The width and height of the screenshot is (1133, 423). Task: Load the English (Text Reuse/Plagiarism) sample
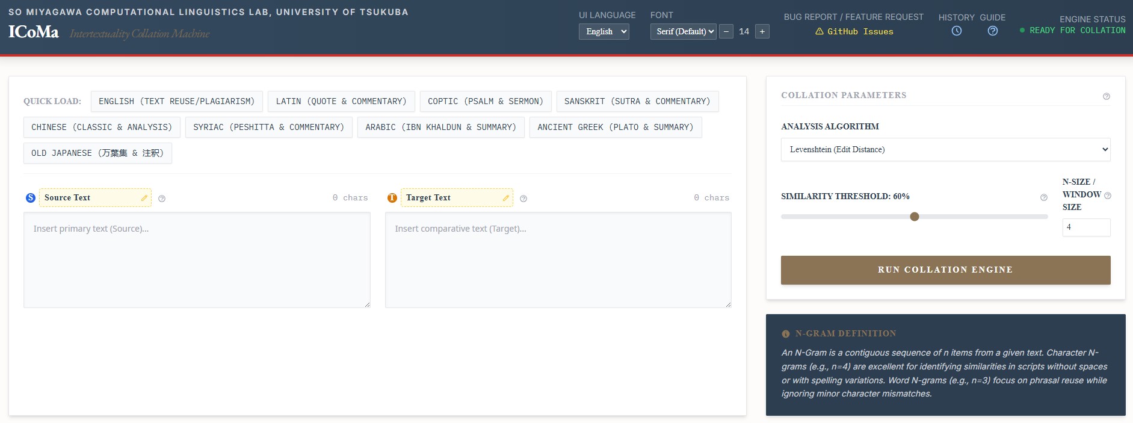[x=177, y=101]
